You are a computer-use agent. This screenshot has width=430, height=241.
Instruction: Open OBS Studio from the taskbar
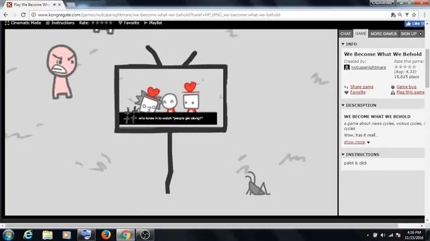tap(145, 235)
